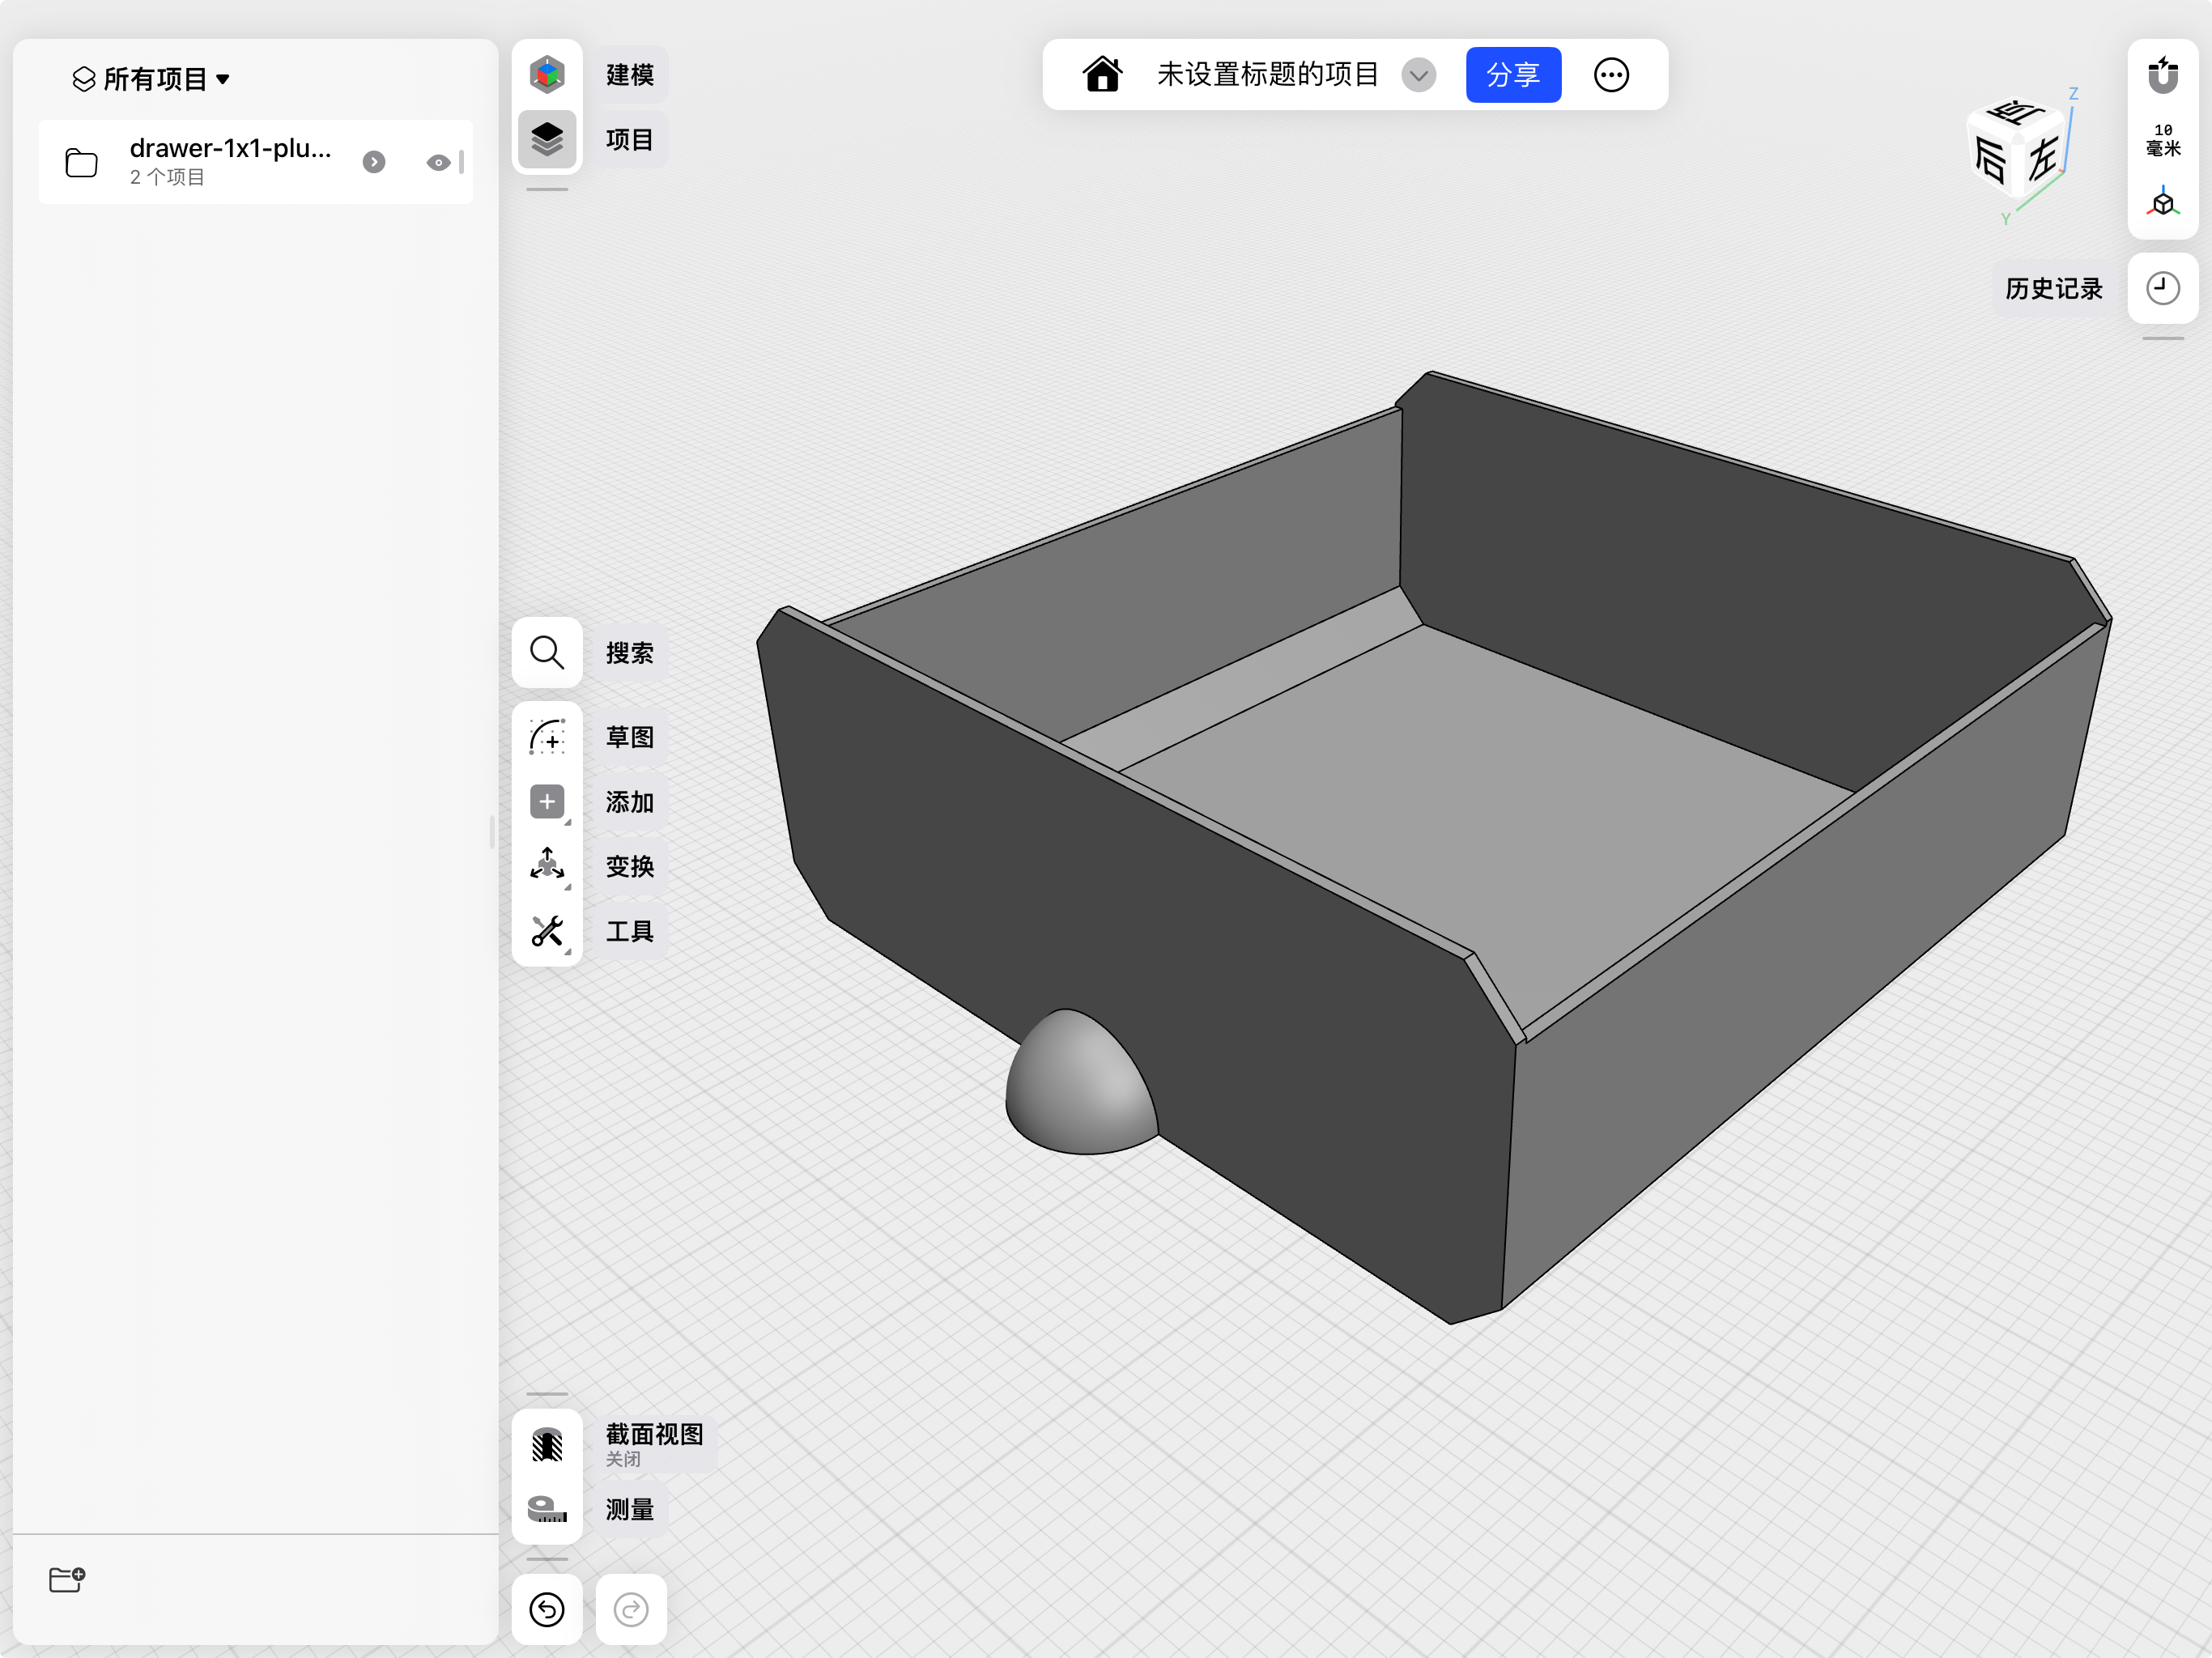Viewport: 2212px width, 1658px height.
Task: Select the round knob on drawer model
Action: [x=1080, y=1082]
